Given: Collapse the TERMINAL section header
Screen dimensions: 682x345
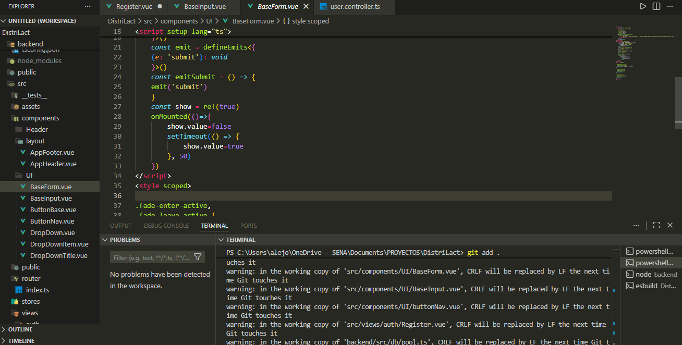Looking at the screenshot, I should coord(240,240).
